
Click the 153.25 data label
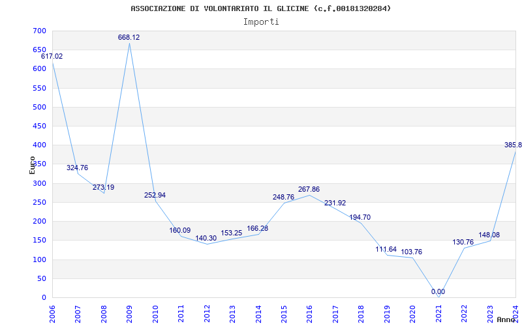tap(232, 233)
